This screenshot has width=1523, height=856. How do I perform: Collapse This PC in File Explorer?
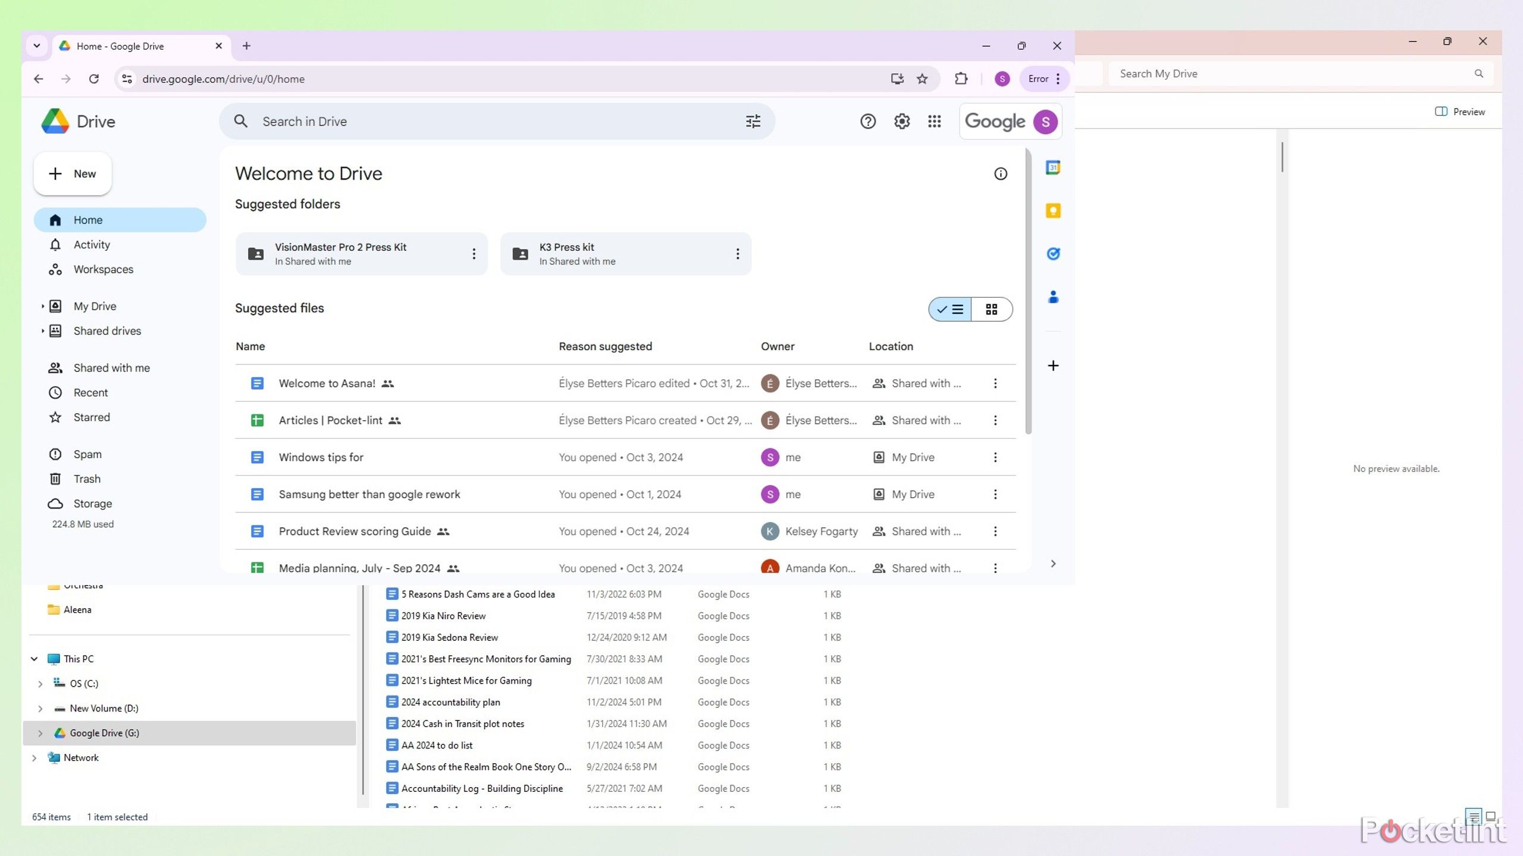click(x=34, y=659)
